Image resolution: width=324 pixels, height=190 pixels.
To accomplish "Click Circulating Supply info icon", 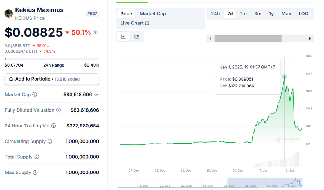I will [50, 141].
